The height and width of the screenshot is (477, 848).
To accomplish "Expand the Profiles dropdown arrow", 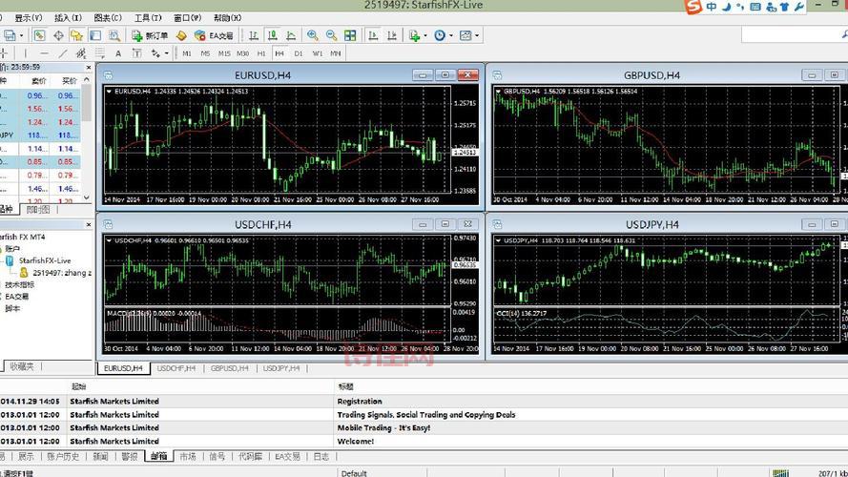I will [22, 35].
